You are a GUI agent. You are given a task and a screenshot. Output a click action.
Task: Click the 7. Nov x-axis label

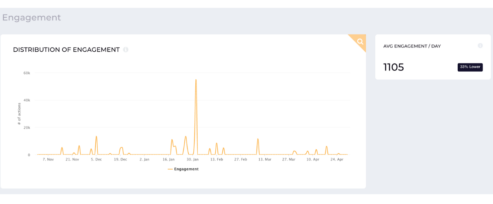[48, 159]
